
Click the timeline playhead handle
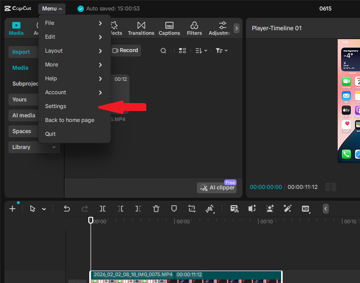click(x=91, y=221)
